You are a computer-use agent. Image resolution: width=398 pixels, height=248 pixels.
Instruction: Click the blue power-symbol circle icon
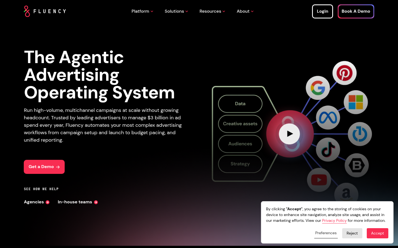pyautogui.click(x=360, y=134)
